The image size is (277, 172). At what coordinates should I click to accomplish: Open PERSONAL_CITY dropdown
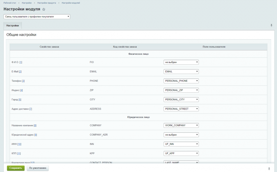[181, 99]
